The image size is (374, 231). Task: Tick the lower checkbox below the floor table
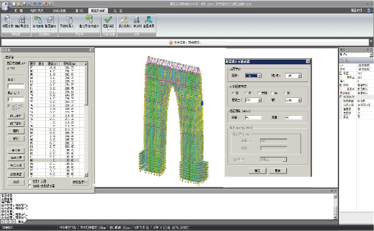(30, 186)
